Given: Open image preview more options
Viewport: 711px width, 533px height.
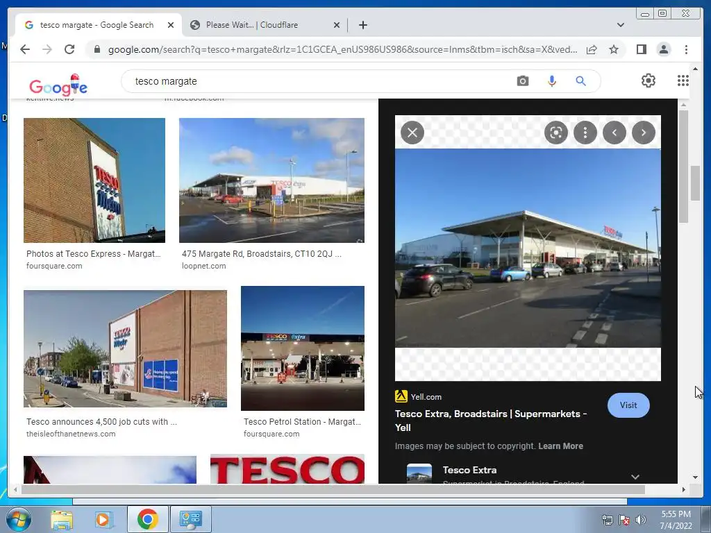Looking at the screenshot, I should click(x=585, y=133).
